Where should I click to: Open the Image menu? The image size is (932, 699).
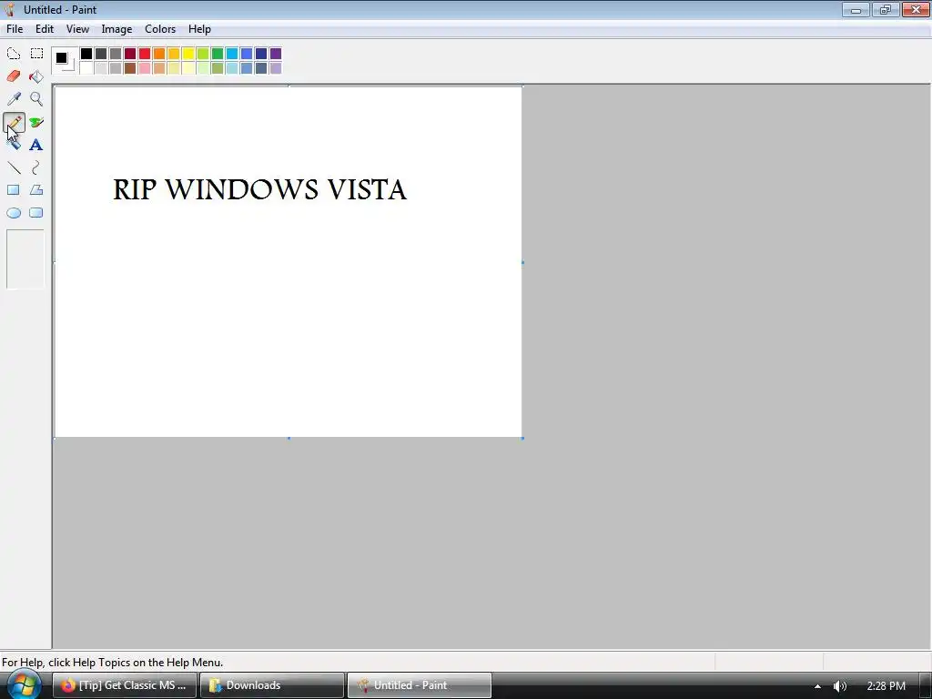point(116,29)
